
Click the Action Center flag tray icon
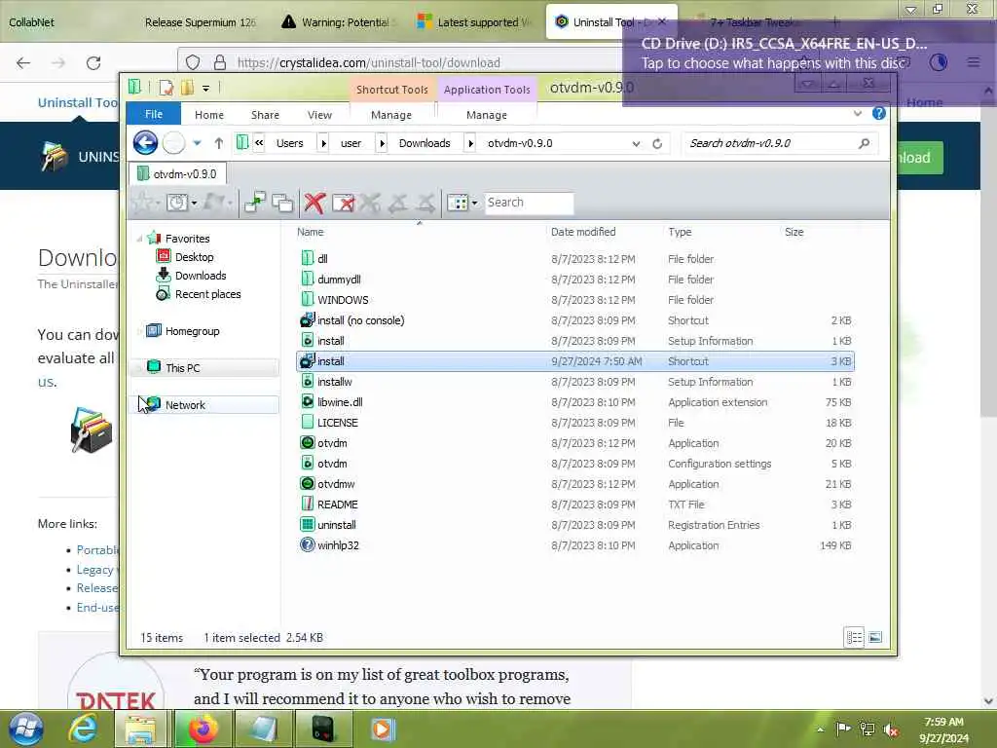click(x=843, y=729)
